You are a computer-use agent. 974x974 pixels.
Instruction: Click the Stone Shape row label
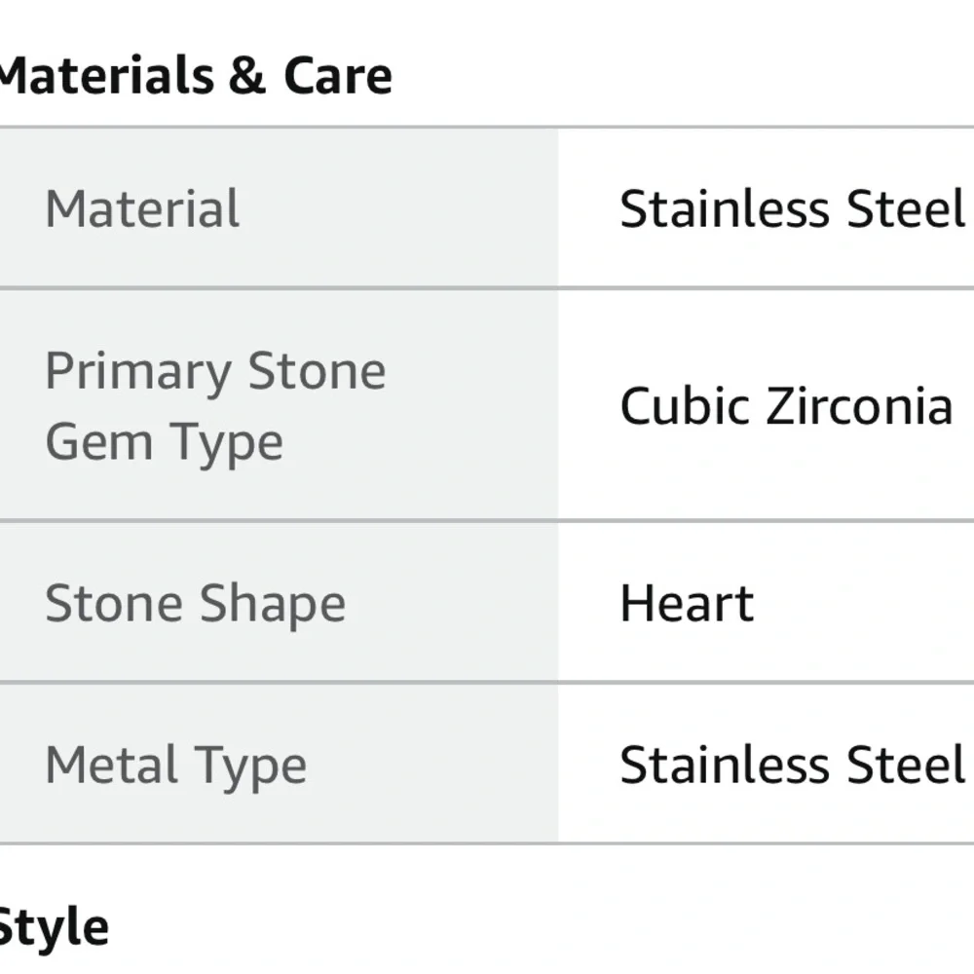195,603
